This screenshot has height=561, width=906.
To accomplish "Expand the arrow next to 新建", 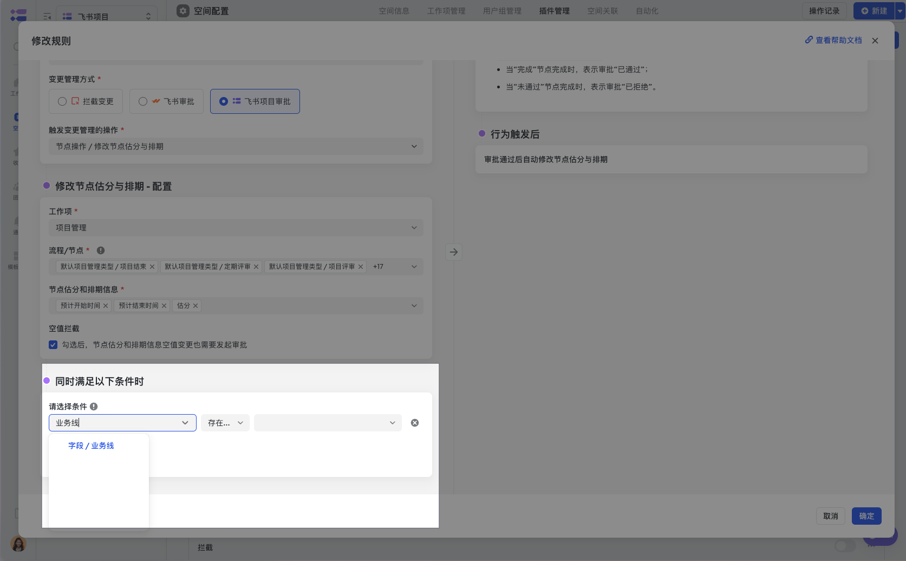I will click(x=900, y=11).
